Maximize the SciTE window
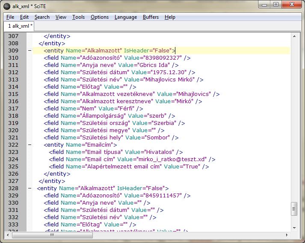The width and height of the screenshot is (305, 243). point(276,4)
